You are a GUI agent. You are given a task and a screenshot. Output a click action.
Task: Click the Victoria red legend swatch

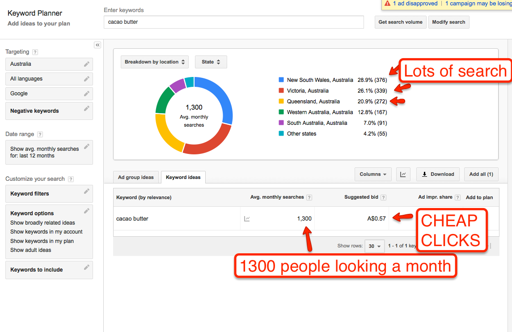pyautogui.click(x=281, y=90)
